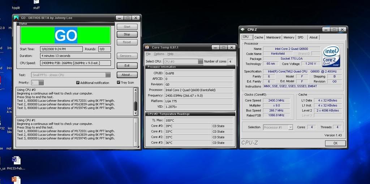Click OK in the CPU-Z window

click(335, 143)
